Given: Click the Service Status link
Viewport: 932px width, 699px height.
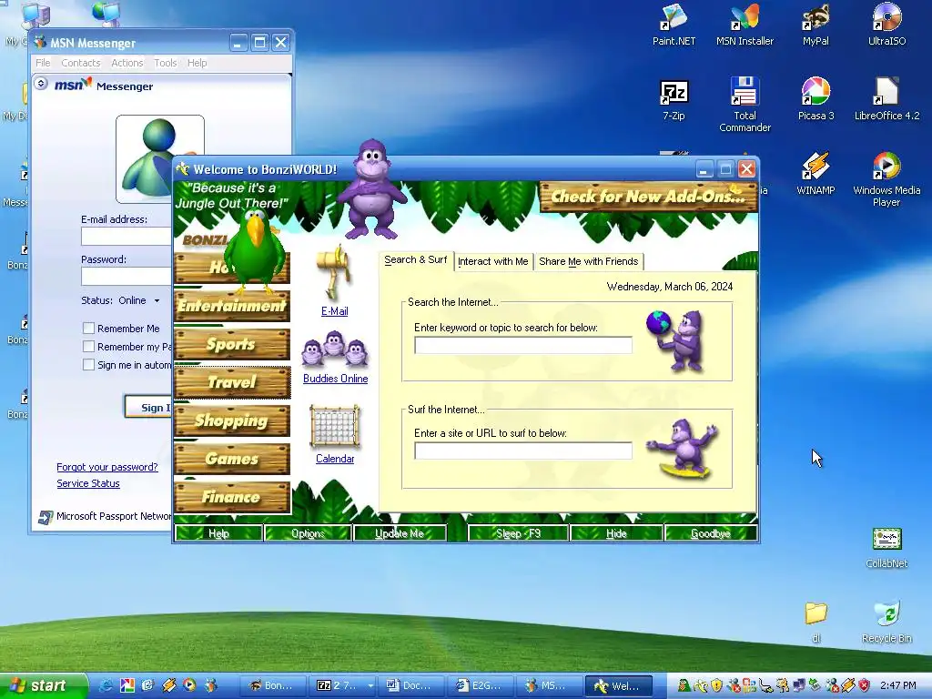Looking at the screenshot, I should 88,484.
